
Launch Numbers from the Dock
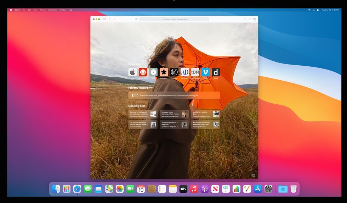[237, 189]
